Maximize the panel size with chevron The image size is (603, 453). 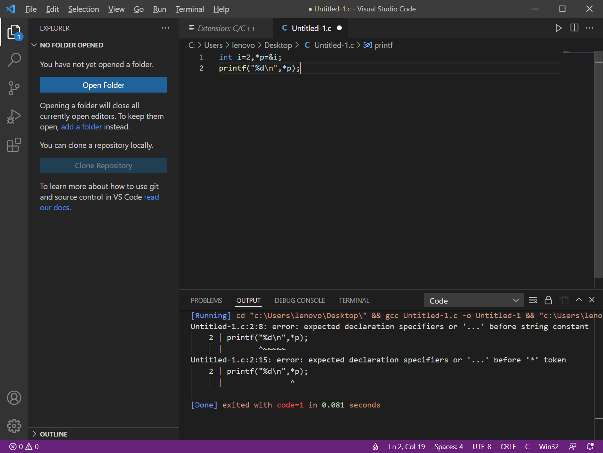click(x=579, y=300)
